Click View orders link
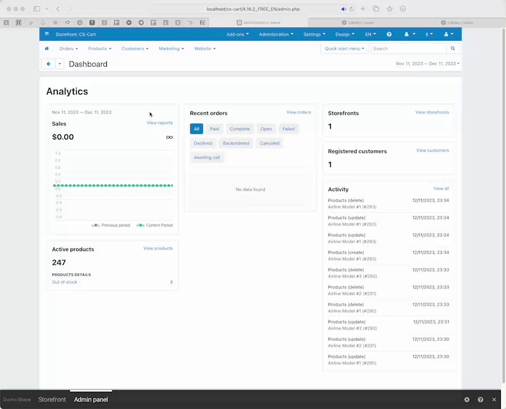This screenshot has width=506, height=409. (298, 112)
